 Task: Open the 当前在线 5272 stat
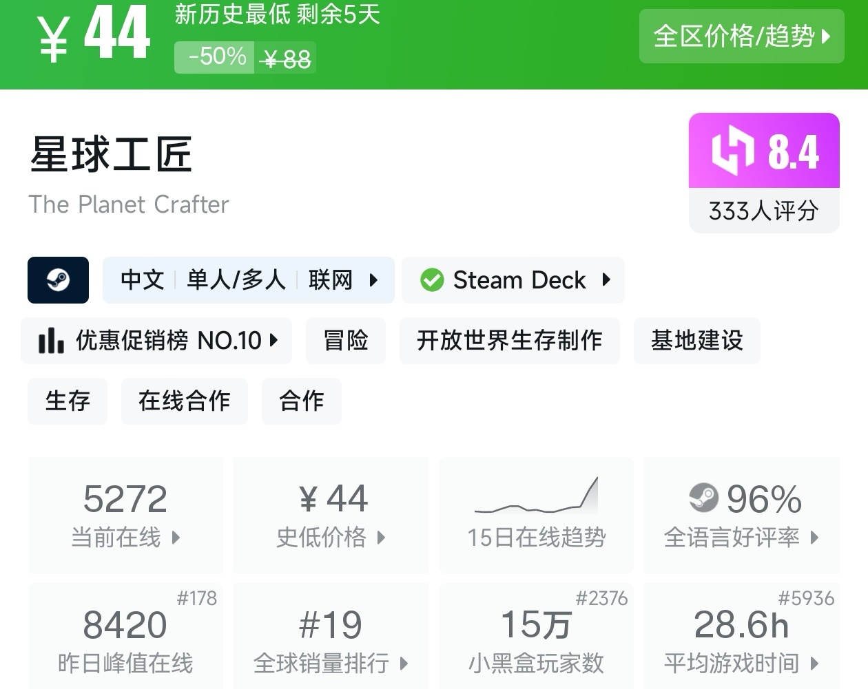tap(125, 514)
